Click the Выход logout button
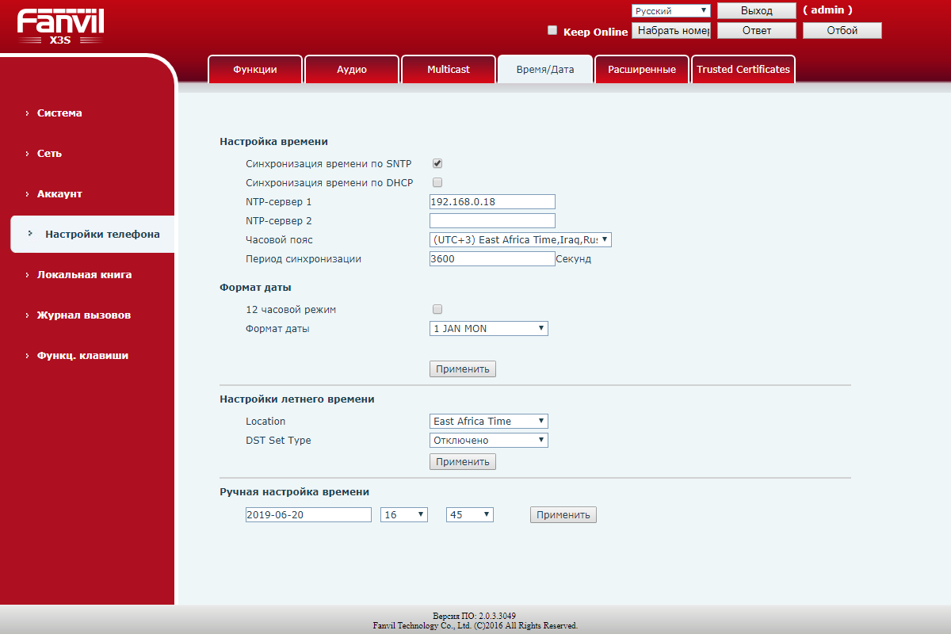951x634 pixels. tap(756, 11)
